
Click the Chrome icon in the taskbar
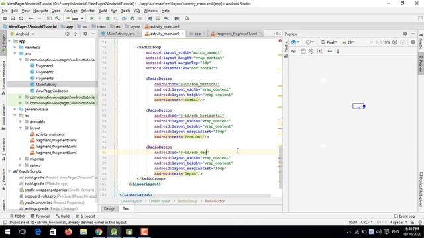(99, 232)
